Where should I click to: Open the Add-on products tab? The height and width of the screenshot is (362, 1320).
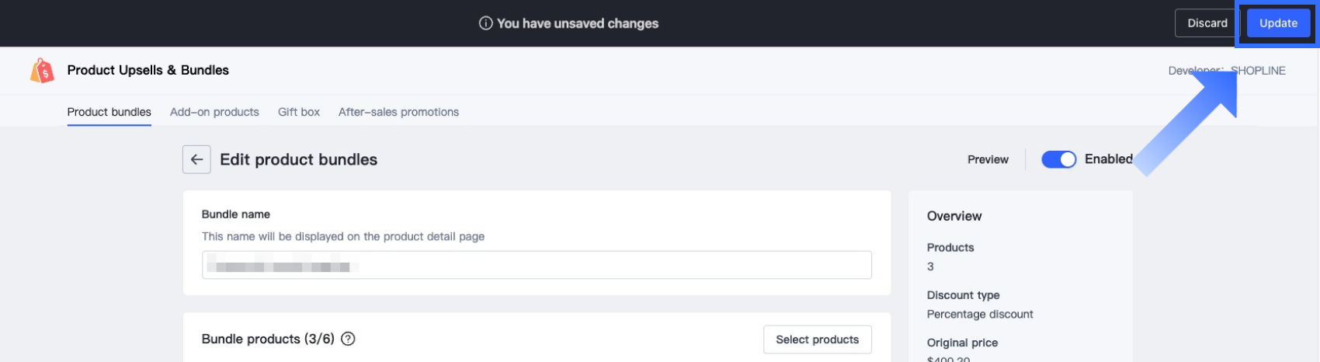click(x=214, y=112)
